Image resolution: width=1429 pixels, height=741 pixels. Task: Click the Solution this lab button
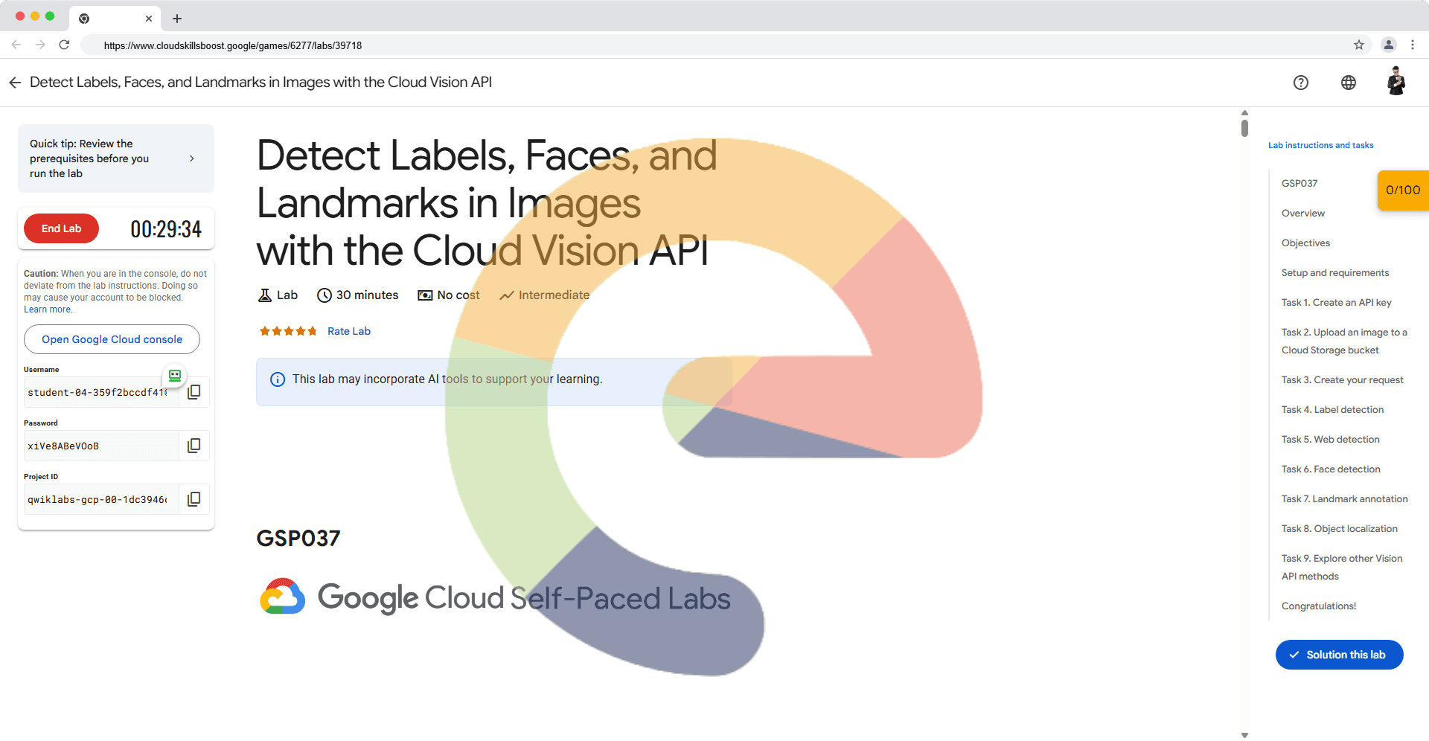(1339, 655)
